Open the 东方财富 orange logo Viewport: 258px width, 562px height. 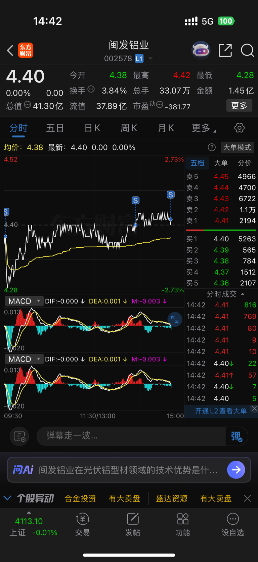click(26, 50)
